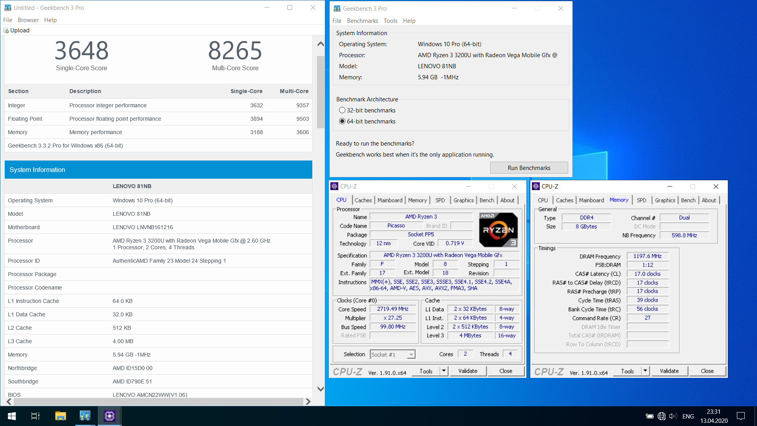The width and height of the screenshot is (757, 426).
Task: Switch to CPU tab in right CPU-Z
Action: 543,200
